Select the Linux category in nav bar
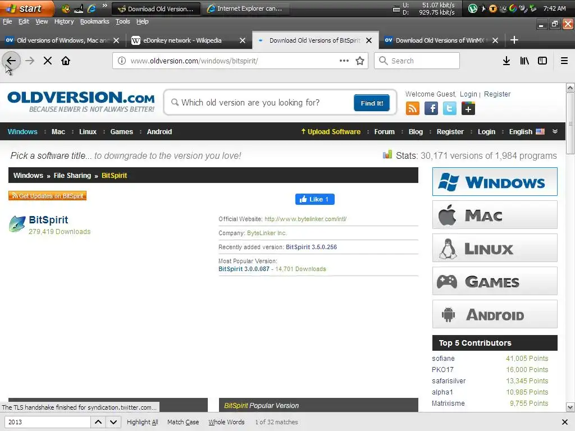This screenshot has height=431, width=575. tap(88, 131)
